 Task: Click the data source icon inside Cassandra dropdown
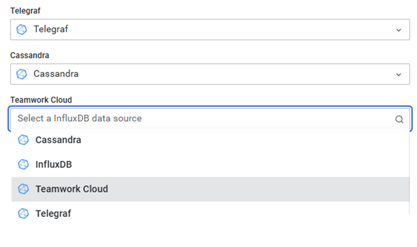[22, 74]
